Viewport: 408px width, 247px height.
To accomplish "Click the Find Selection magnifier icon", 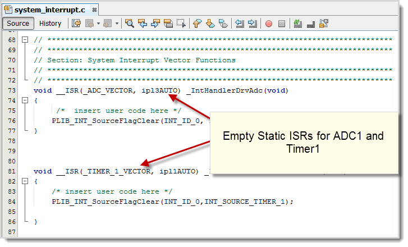I will point(130,24).
